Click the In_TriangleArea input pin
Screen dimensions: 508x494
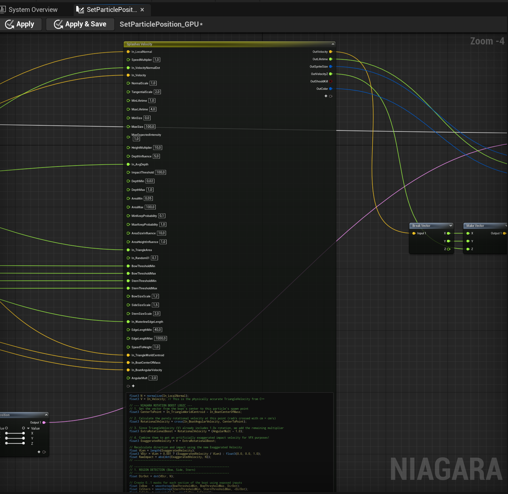[128, 250]
